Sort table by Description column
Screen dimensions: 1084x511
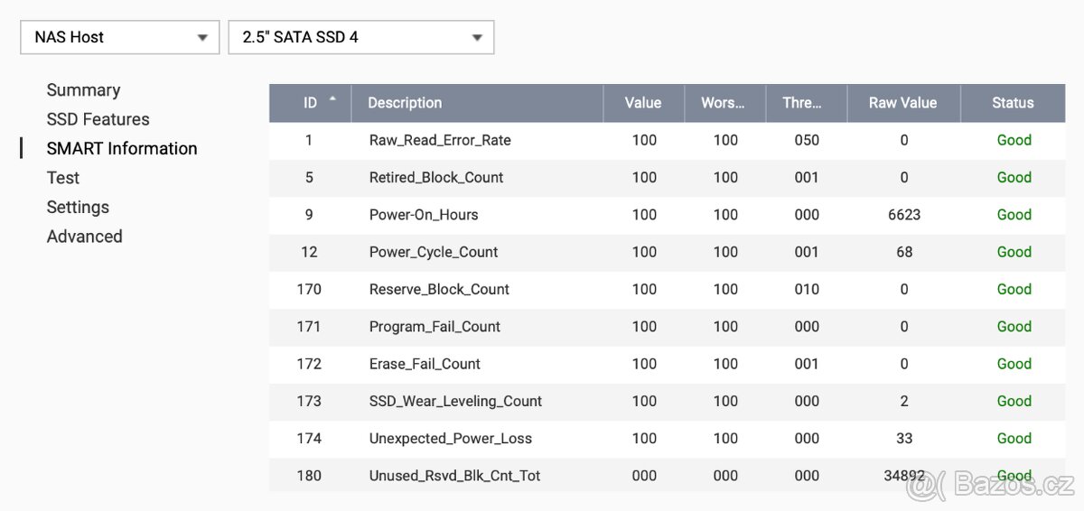(405, 103)
